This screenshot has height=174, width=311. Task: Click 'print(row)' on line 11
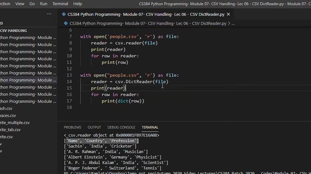point(115,62)
